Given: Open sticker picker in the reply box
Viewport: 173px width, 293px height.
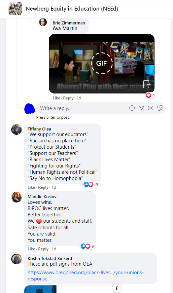Looking at the screenshot, I should pyautogui.click(x=160, y=108).
